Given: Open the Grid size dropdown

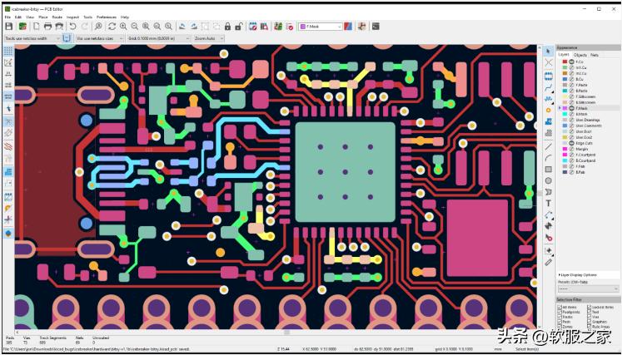Looking at the screenshot, I should 157,38.
